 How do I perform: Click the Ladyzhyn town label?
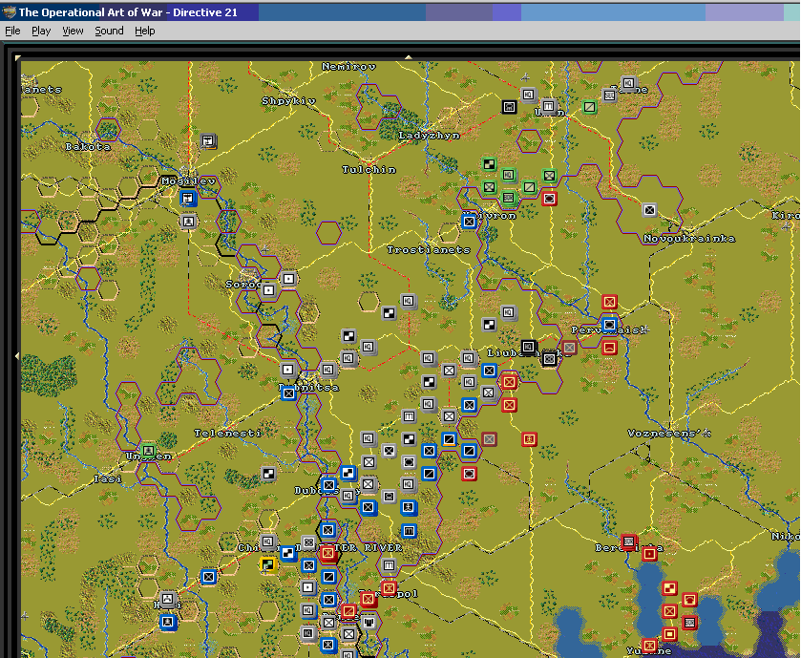pos(429,136)
